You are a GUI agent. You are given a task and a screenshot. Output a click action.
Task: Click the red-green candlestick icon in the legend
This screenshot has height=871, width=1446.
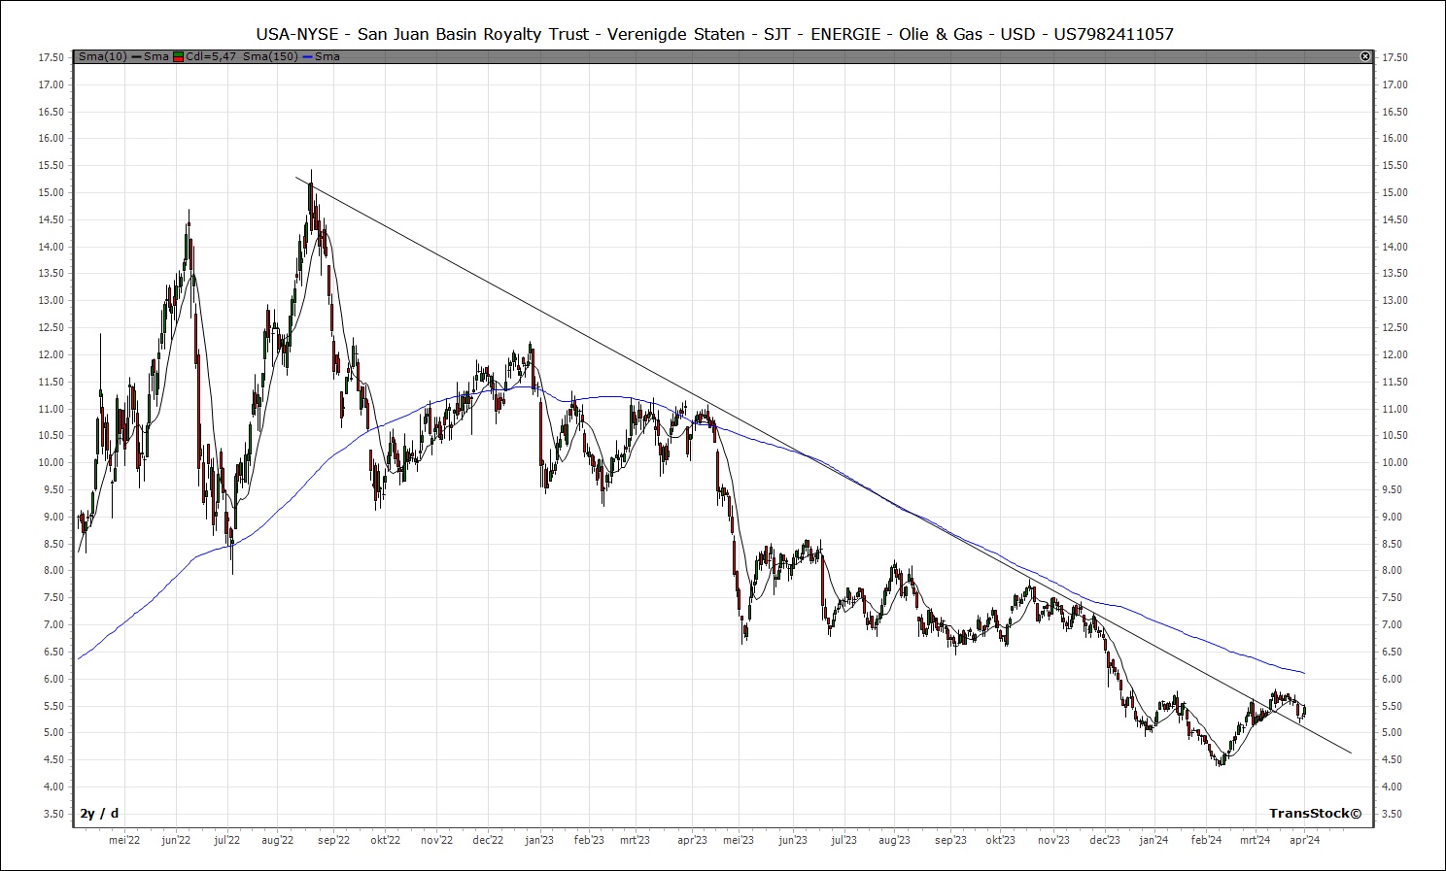178,57
